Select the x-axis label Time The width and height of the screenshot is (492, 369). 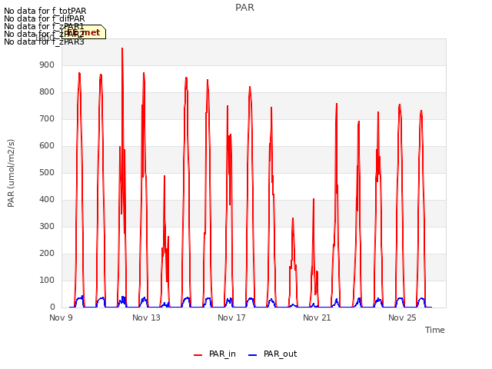click(x=435, y=330)
